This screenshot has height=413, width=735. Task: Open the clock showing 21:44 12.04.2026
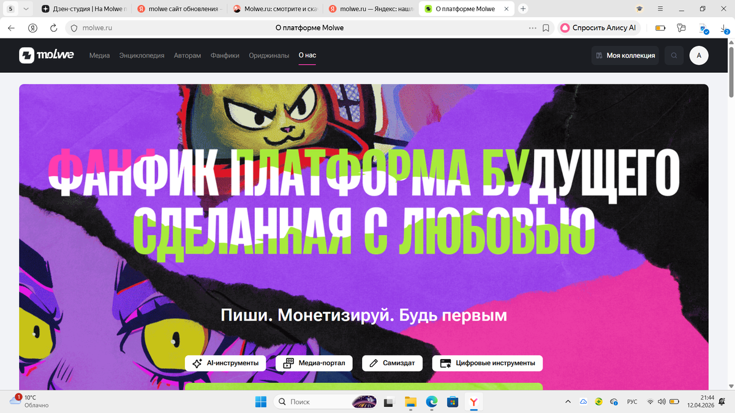tap(699, 402)
